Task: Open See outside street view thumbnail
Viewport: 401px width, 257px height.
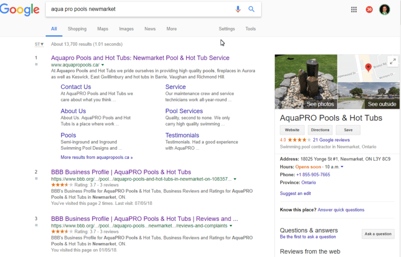Action: point(368,96)
